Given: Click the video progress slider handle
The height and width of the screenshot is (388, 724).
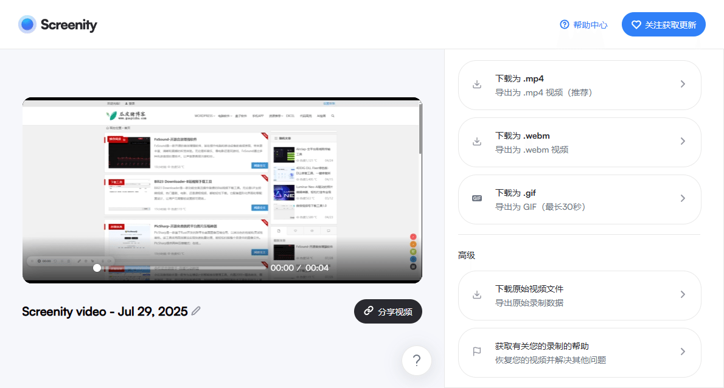Looking at the screenshot, I should [x=97, y=268].
